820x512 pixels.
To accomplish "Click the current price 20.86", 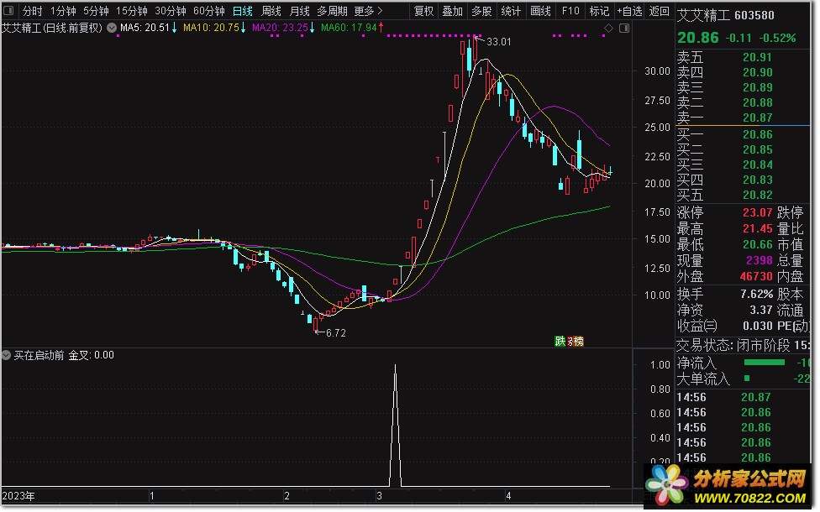I will click(x=698, y=38).
